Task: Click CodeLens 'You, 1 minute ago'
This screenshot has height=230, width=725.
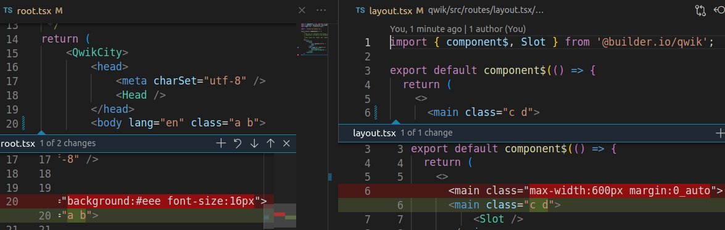Action: [425, 29]
